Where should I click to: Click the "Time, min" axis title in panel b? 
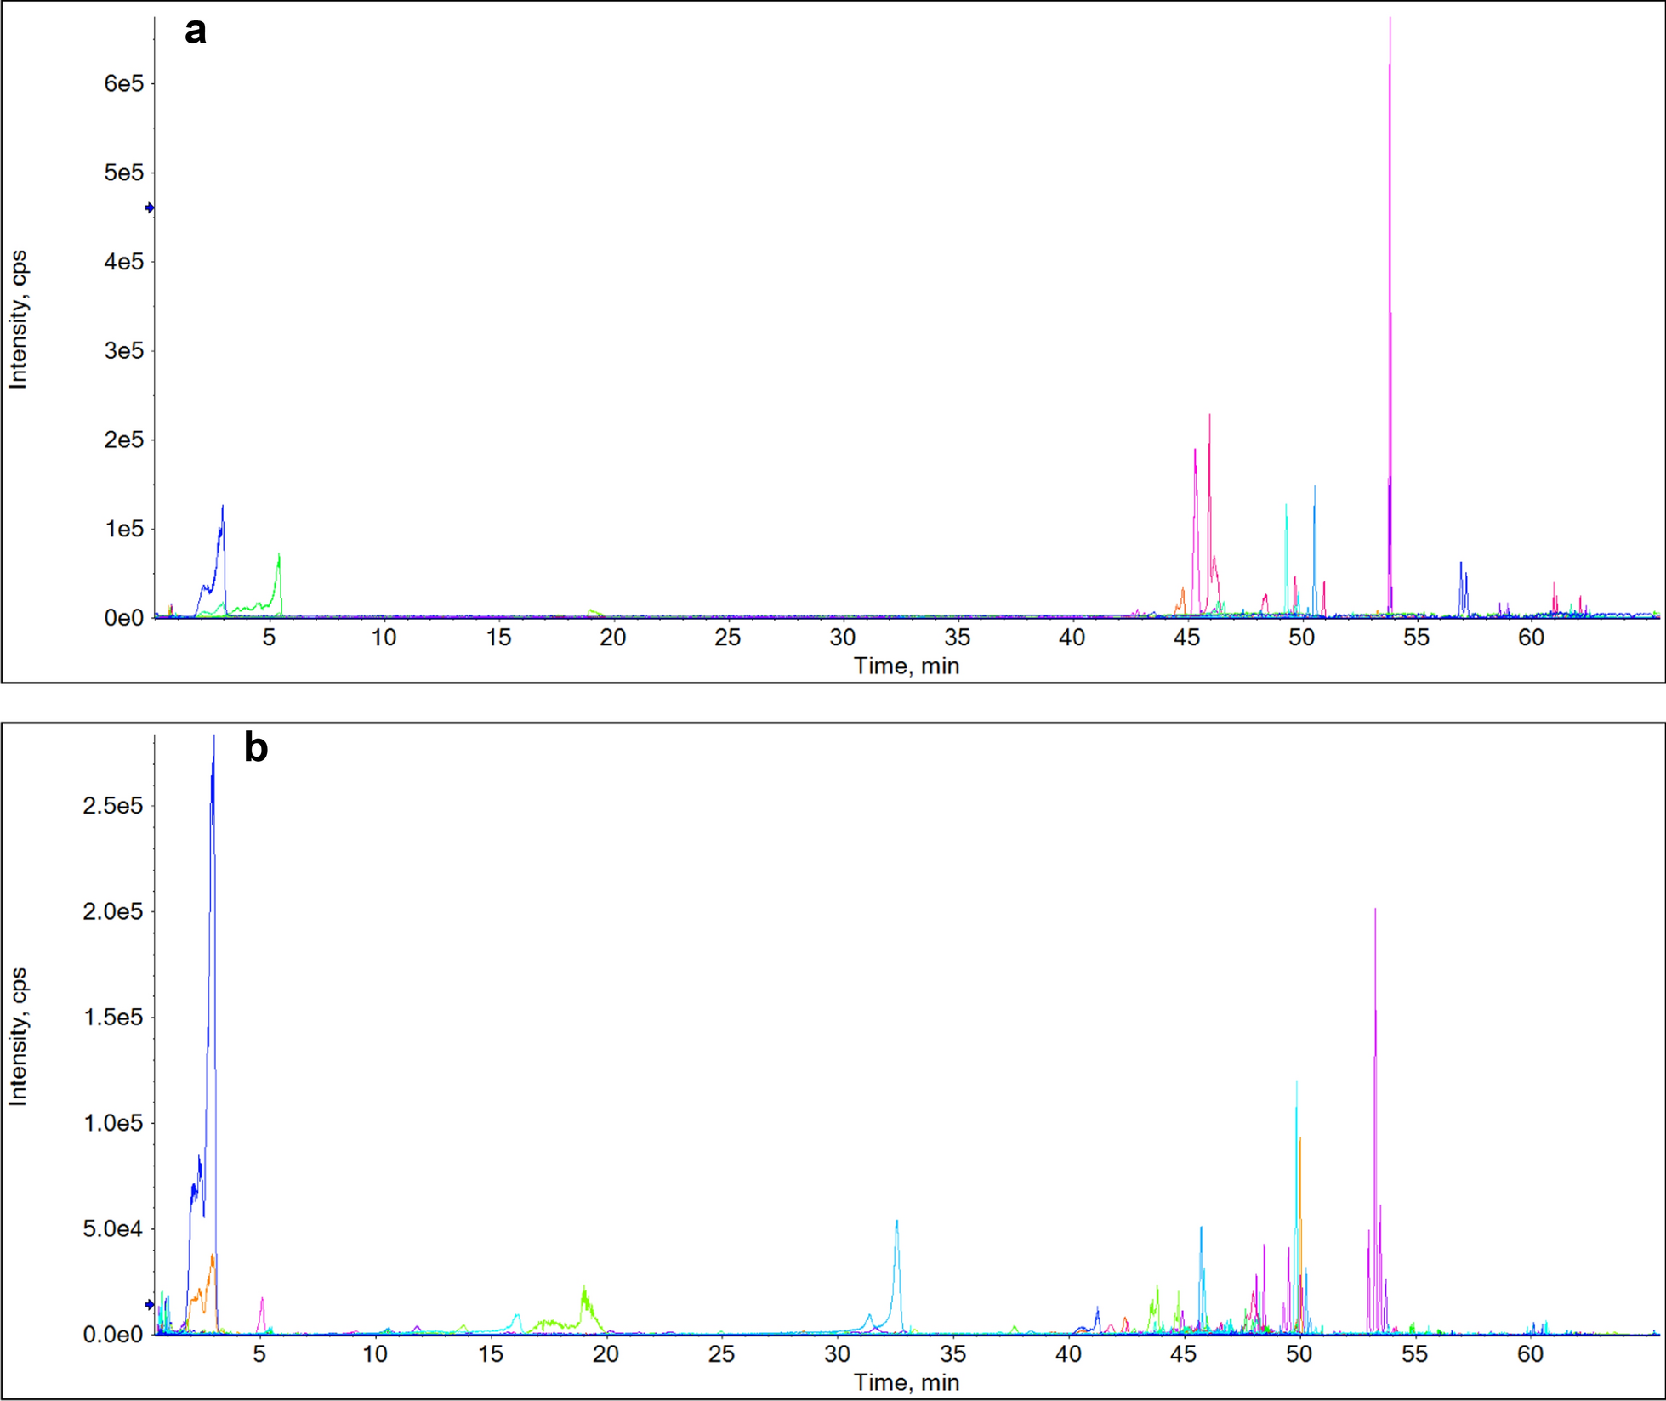click(x=907, y=1382)
